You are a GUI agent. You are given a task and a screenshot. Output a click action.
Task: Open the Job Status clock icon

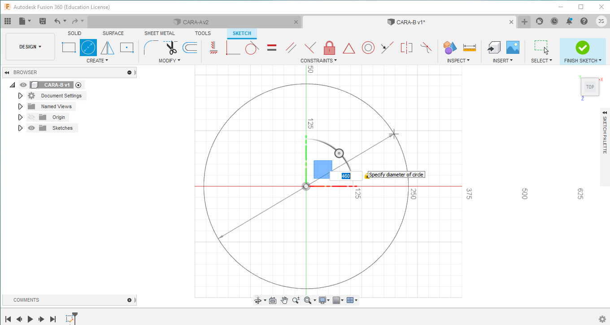[554, 21]
